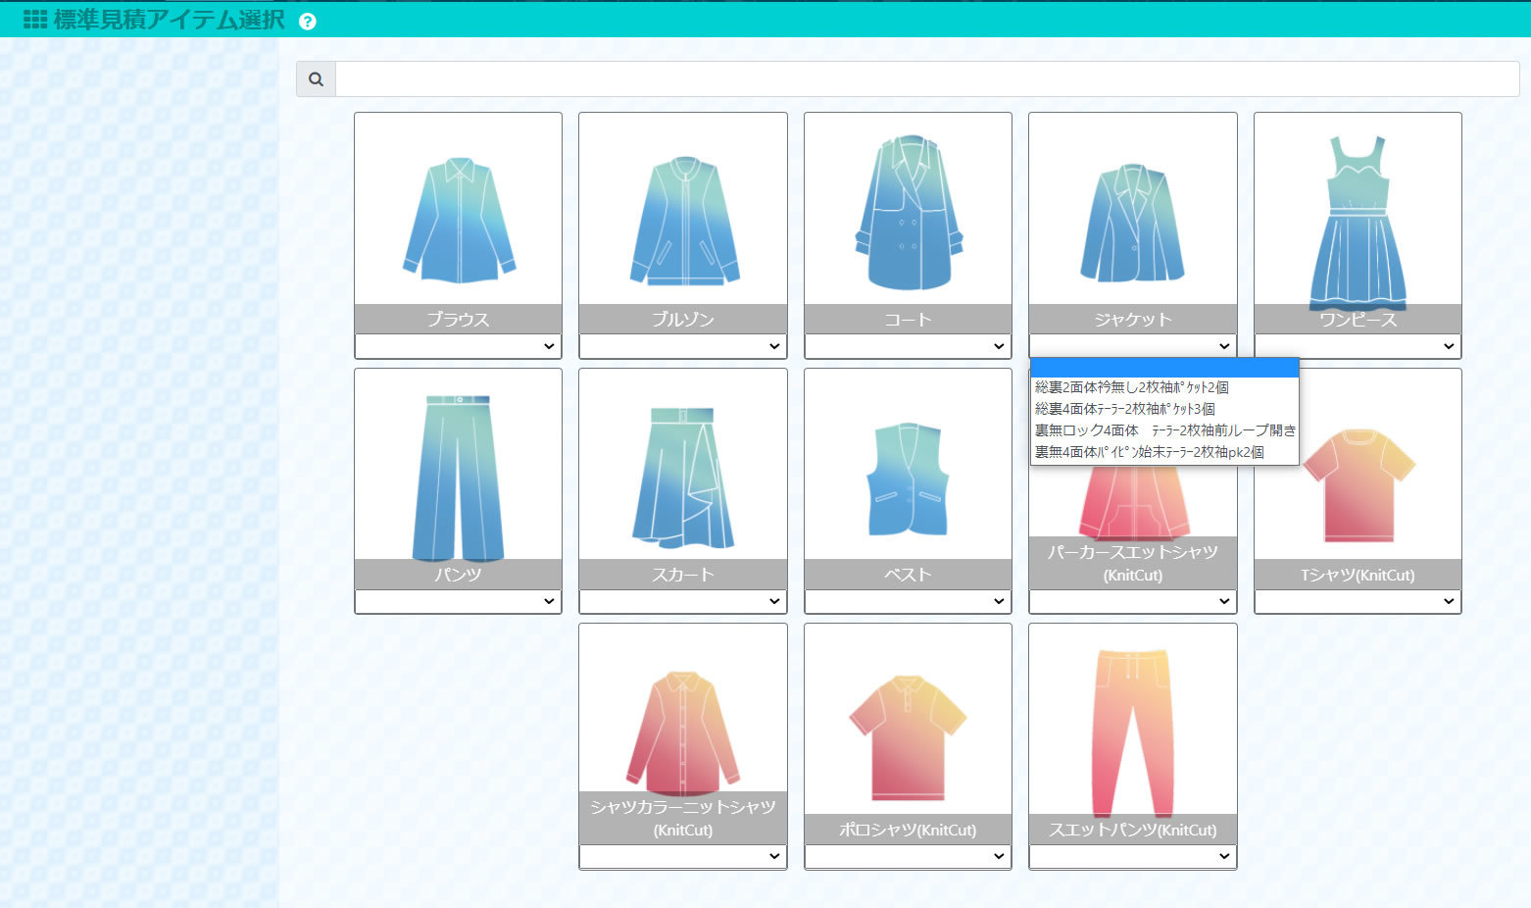Click the search magnifier icon
This screenshot has height=908, width=1531.
click(316, 79)
